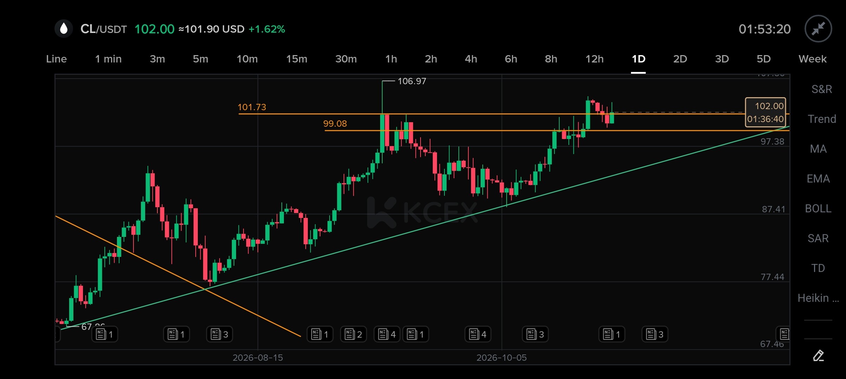Open the rightmost news marker labeled 3
The image size is (846, 379).
tap(655, 334)
